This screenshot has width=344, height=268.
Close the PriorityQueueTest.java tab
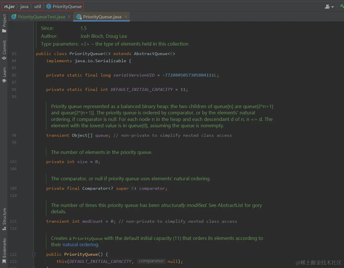coord(69,17)
